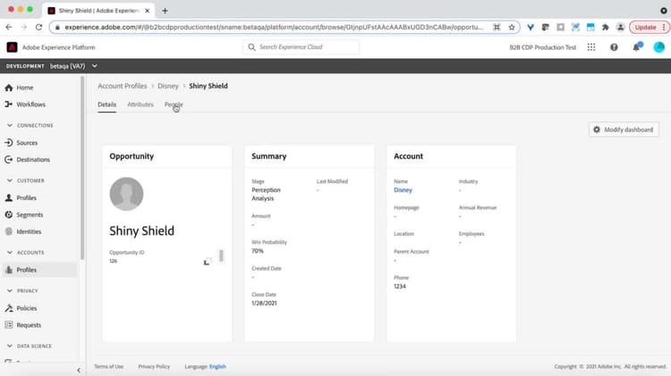
Task: Open the help question mark icon
Action: (614, 47)
